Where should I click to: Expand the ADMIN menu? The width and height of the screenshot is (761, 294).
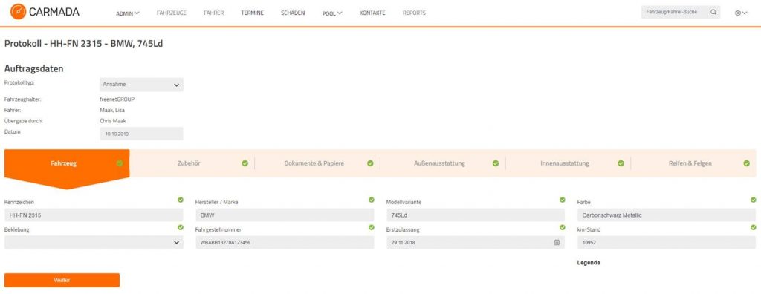128,13
